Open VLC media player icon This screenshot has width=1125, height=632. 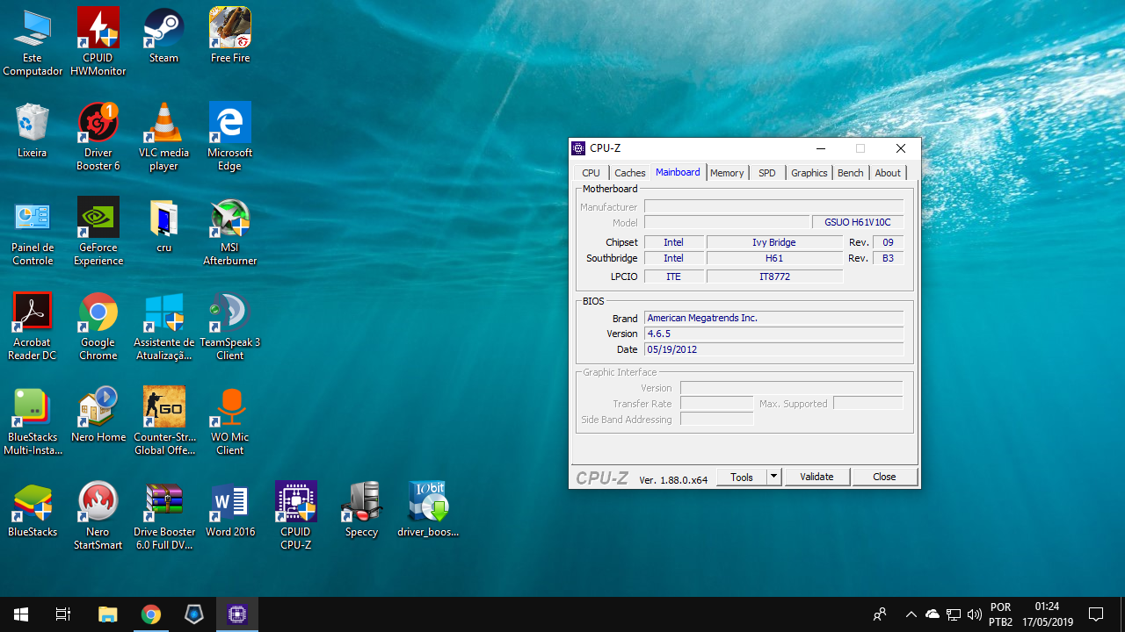163,137
